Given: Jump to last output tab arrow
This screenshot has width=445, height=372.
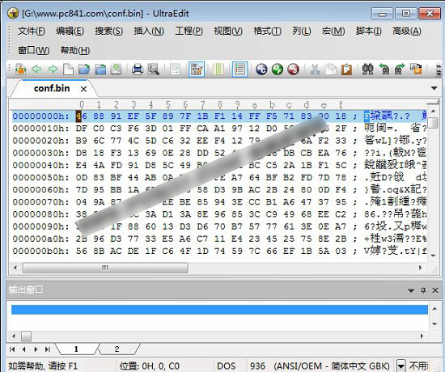Looking at the screenshot, I should click(48, 349).
